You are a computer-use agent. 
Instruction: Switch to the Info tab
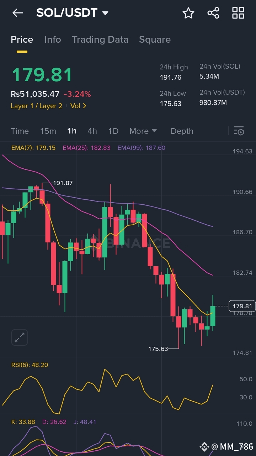pos(53,40)
